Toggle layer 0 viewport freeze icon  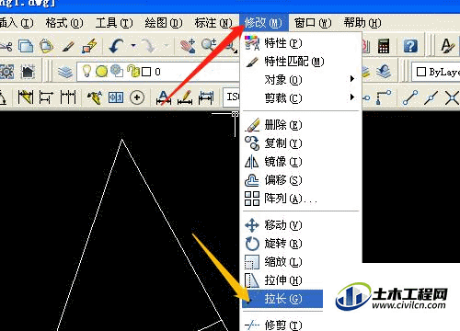tap(117, 71)
